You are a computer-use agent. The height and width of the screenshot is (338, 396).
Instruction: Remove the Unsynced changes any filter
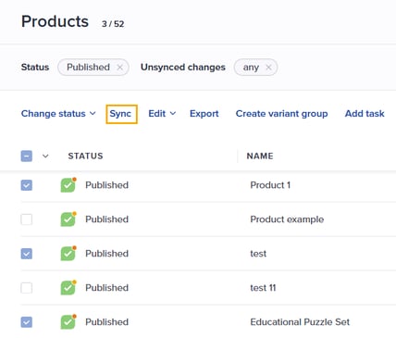[x=268, y=68]
